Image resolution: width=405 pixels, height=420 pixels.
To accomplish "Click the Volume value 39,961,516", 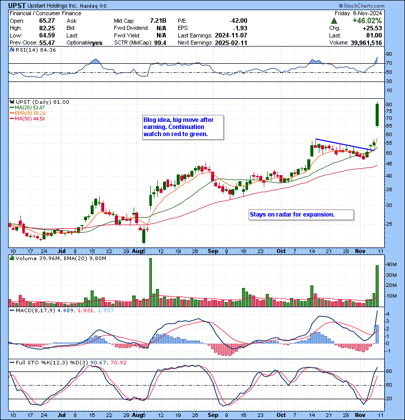I will (x=366, y=43).
